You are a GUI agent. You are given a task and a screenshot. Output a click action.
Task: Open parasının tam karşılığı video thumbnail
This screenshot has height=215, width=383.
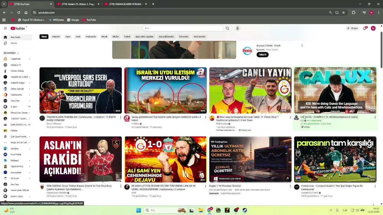click(x=335, y=159)
